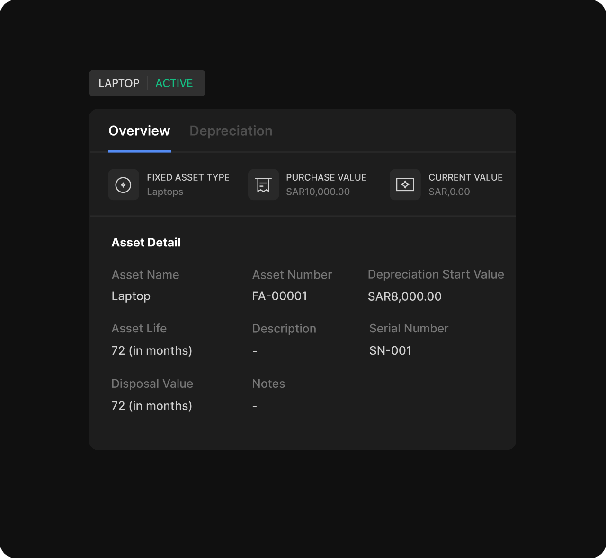This screenshot has height=558, width=606.
Task: Click the SAR8,000.00 depreciation start value
Action: pyautogui.click(x=405, y=296)
